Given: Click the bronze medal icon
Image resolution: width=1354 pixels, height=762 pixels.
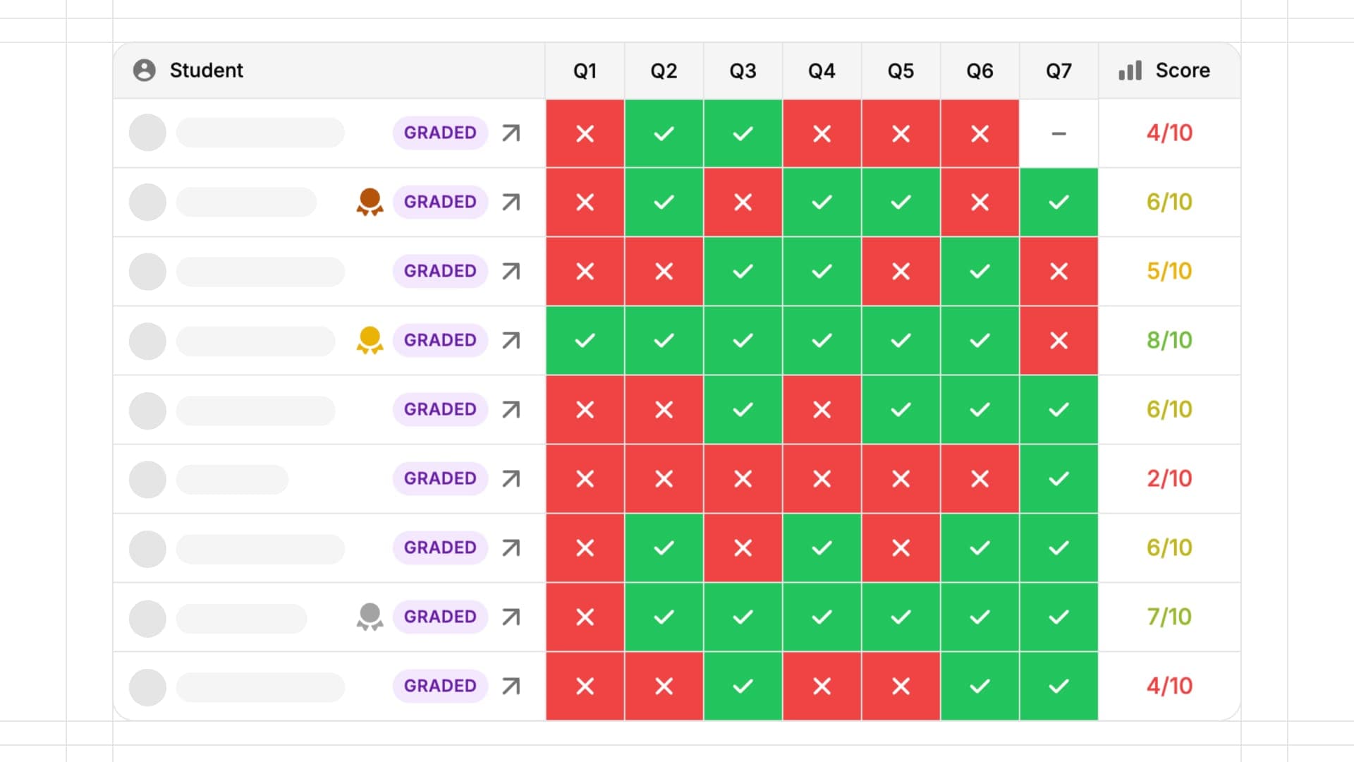Looking at the screenshot, I should [370, 202].
